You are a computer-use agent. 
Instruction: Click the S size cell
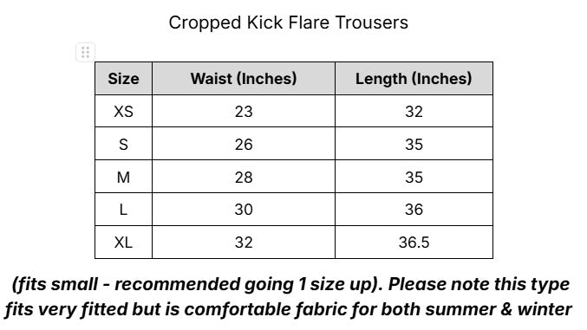[x=123, y=144]
